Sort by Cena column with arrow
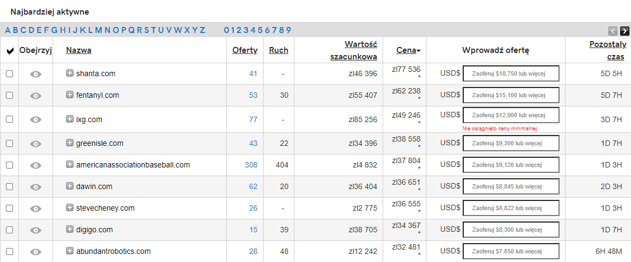This screenshot has width=631, height=262. (409, 50)
